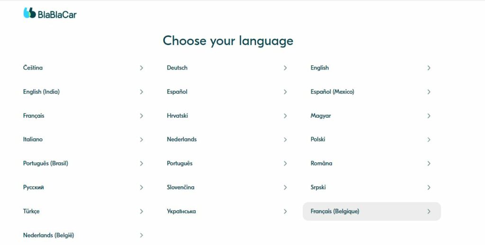The width and height of the screenshot is (485, 245).
Task: Select Español (Mexico) language
Action: 371,92
